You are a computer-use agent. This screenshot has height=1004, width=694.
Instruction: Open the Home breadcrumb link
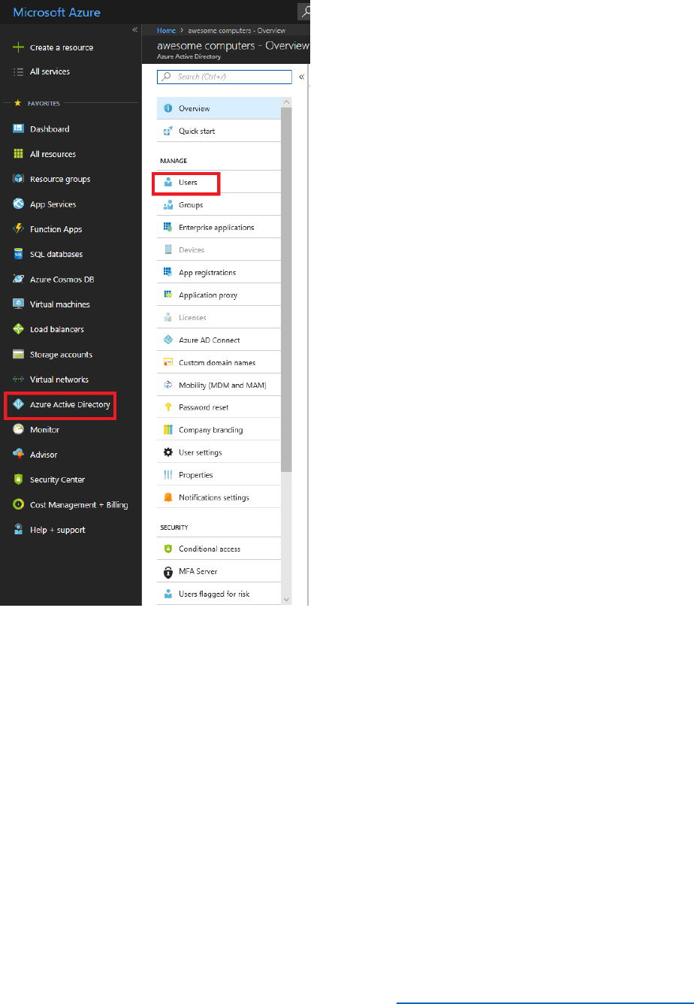[166, 30]
